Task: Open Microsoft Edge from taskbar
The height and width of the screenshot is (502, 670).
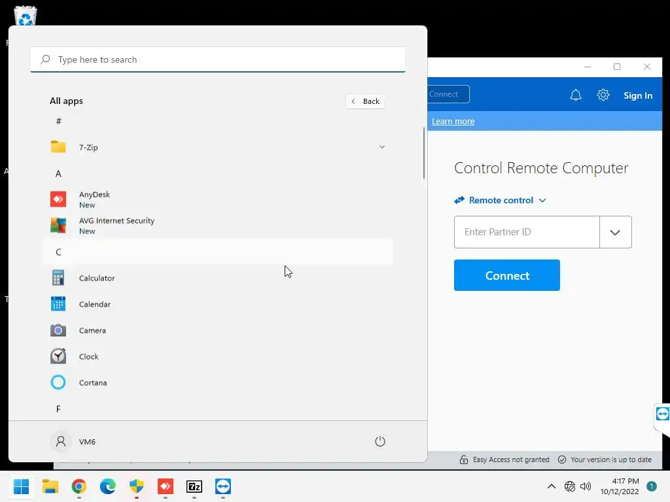Action: [x=108, y=486]
